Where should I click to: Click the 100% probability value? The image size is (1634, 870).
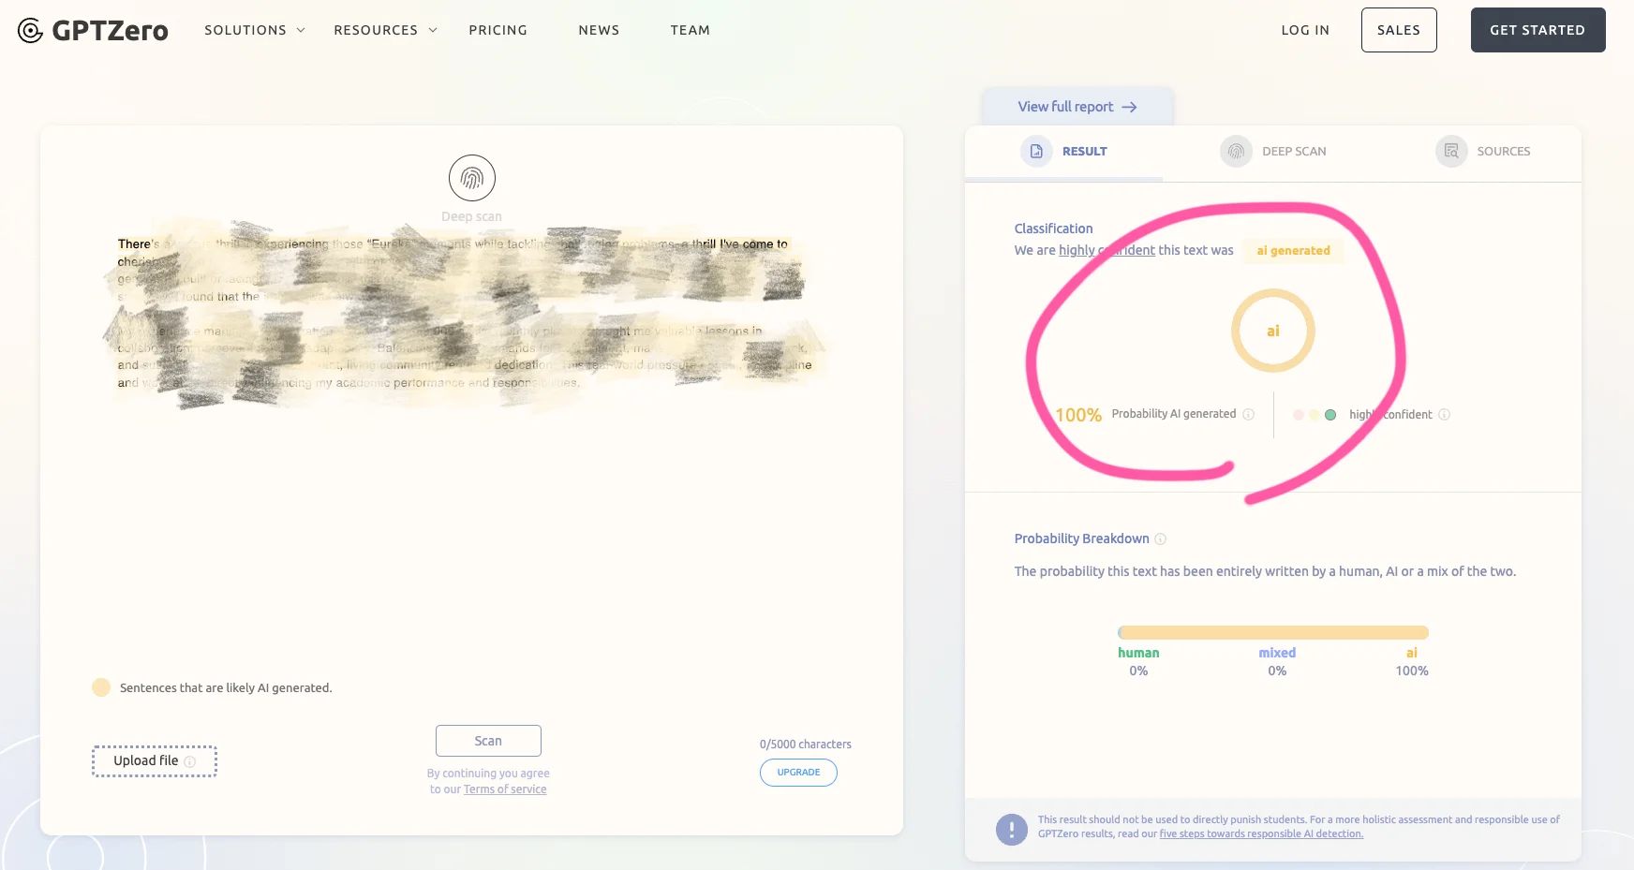[1078, 415]
